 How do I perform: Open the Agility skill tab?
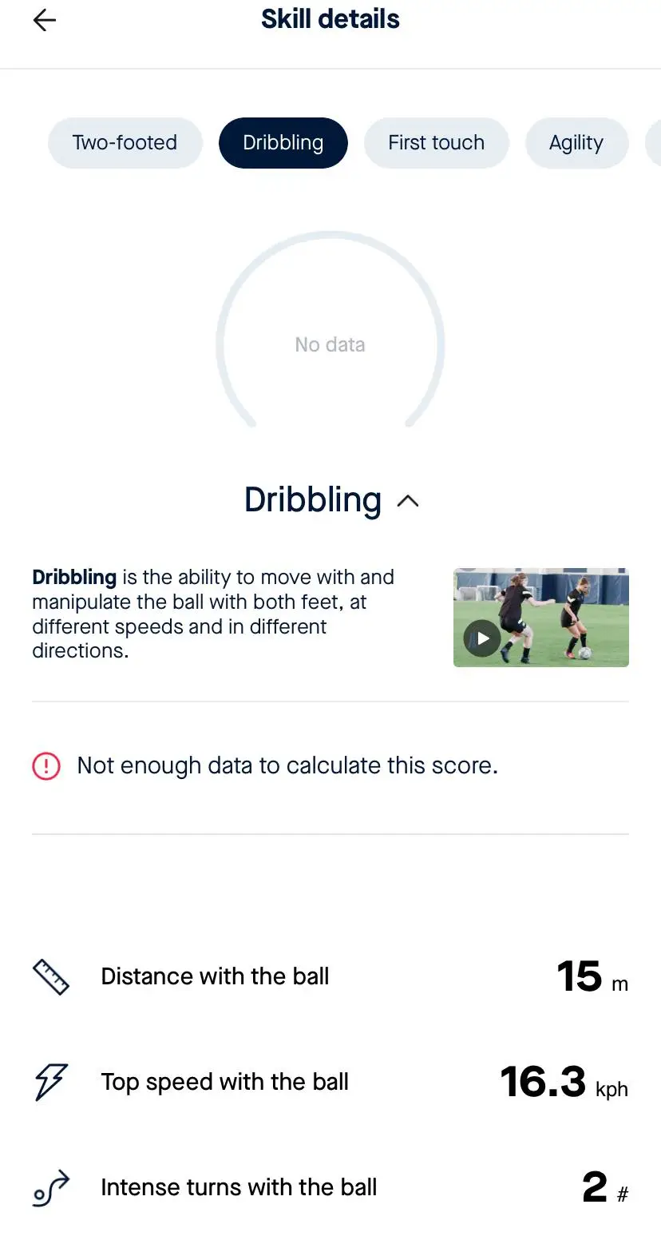576,143
